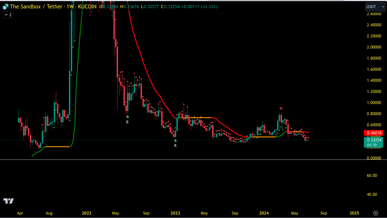The height and width of the screenshot is (218, 387).
Task: Click the Apr label on time axis
Action: pyautogui.click(x=20, y=213)
